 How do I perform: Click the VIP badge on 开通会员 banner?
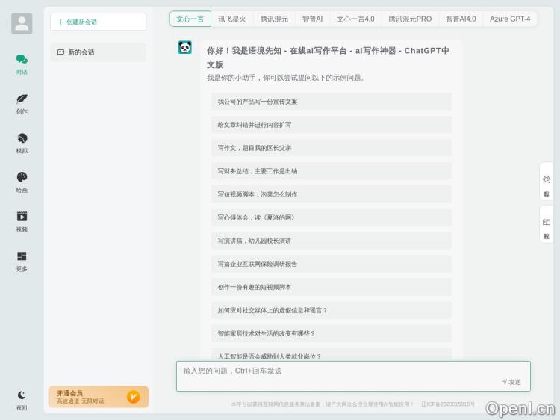click(x=133, y=397)
